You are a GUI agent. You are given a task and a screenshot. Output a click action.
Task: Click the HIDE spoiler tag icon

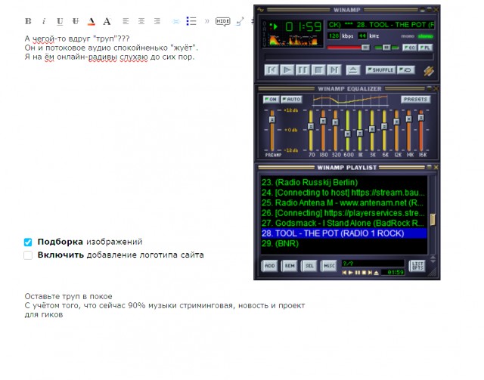click(x=222, y=21)
